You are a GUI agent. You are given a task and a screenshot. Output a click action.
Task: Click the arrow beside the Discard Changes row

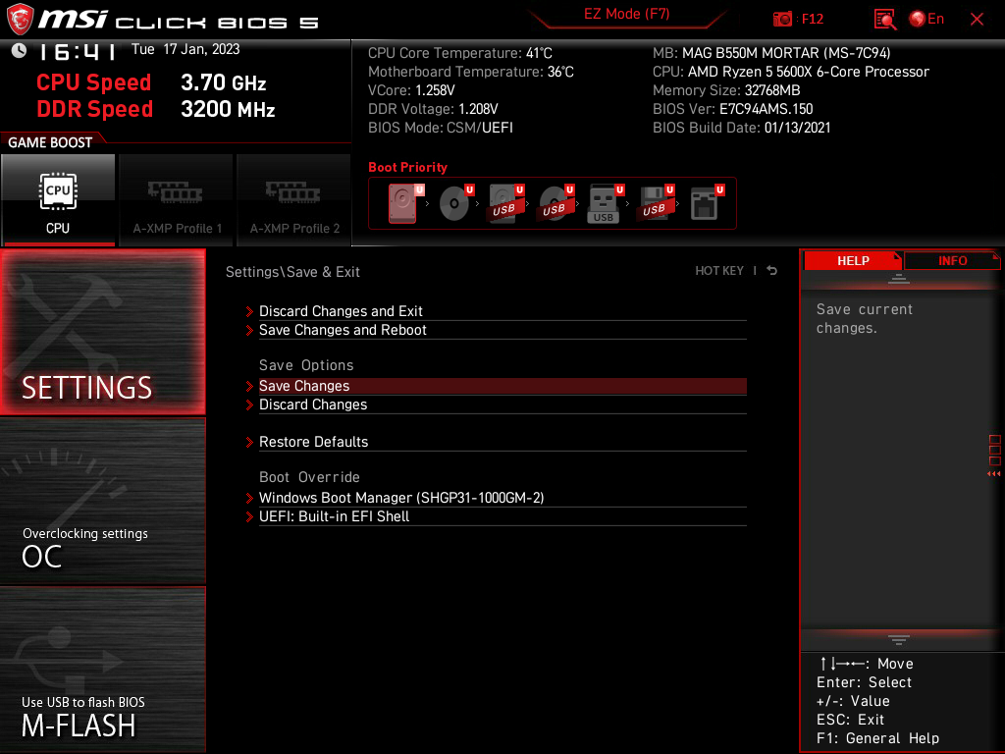tap(249, 405)
